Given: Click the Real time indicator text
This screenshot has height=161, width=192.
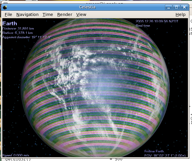Looking at the screenshot, I should point(143,26).
